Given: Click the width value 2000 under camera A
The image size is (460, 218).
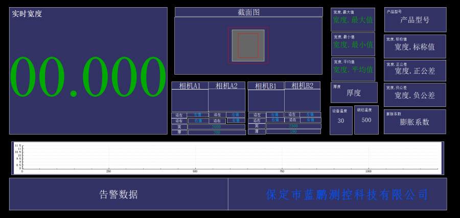Looking at the screenshot, I should tap(217, 126).
